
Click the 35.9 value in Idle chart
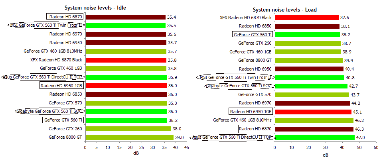pyautogui.click(x=173, y=77)
